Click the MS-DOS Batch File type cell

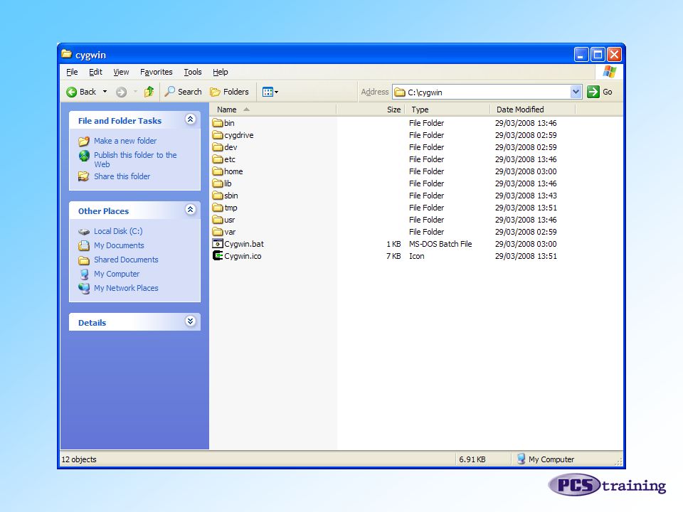pos(440,244)
